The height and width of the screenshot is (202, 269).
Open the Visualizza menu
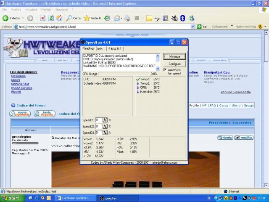point(31,10)
